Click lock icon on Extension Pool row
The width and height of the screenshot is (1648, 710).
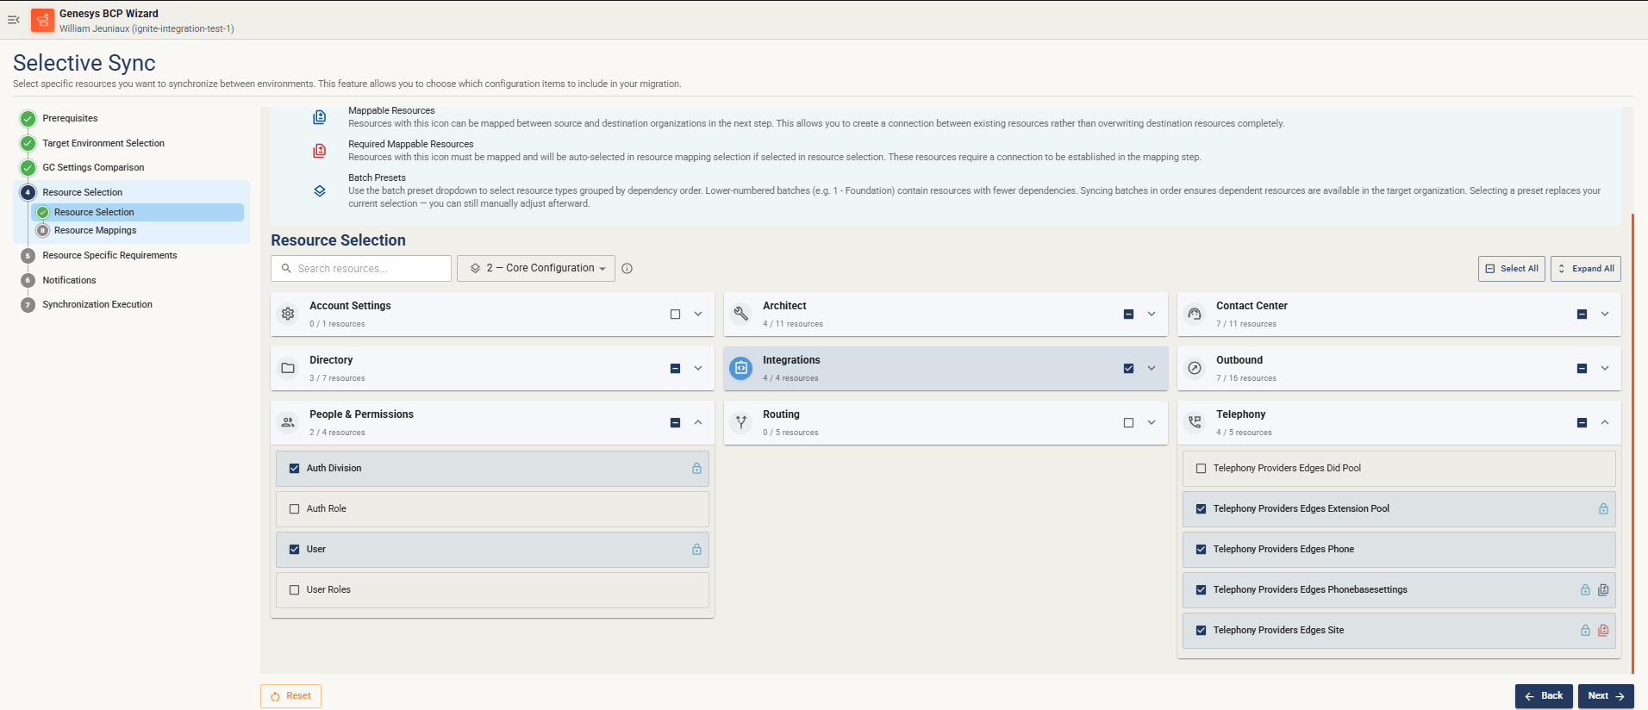coord(1603,509)
